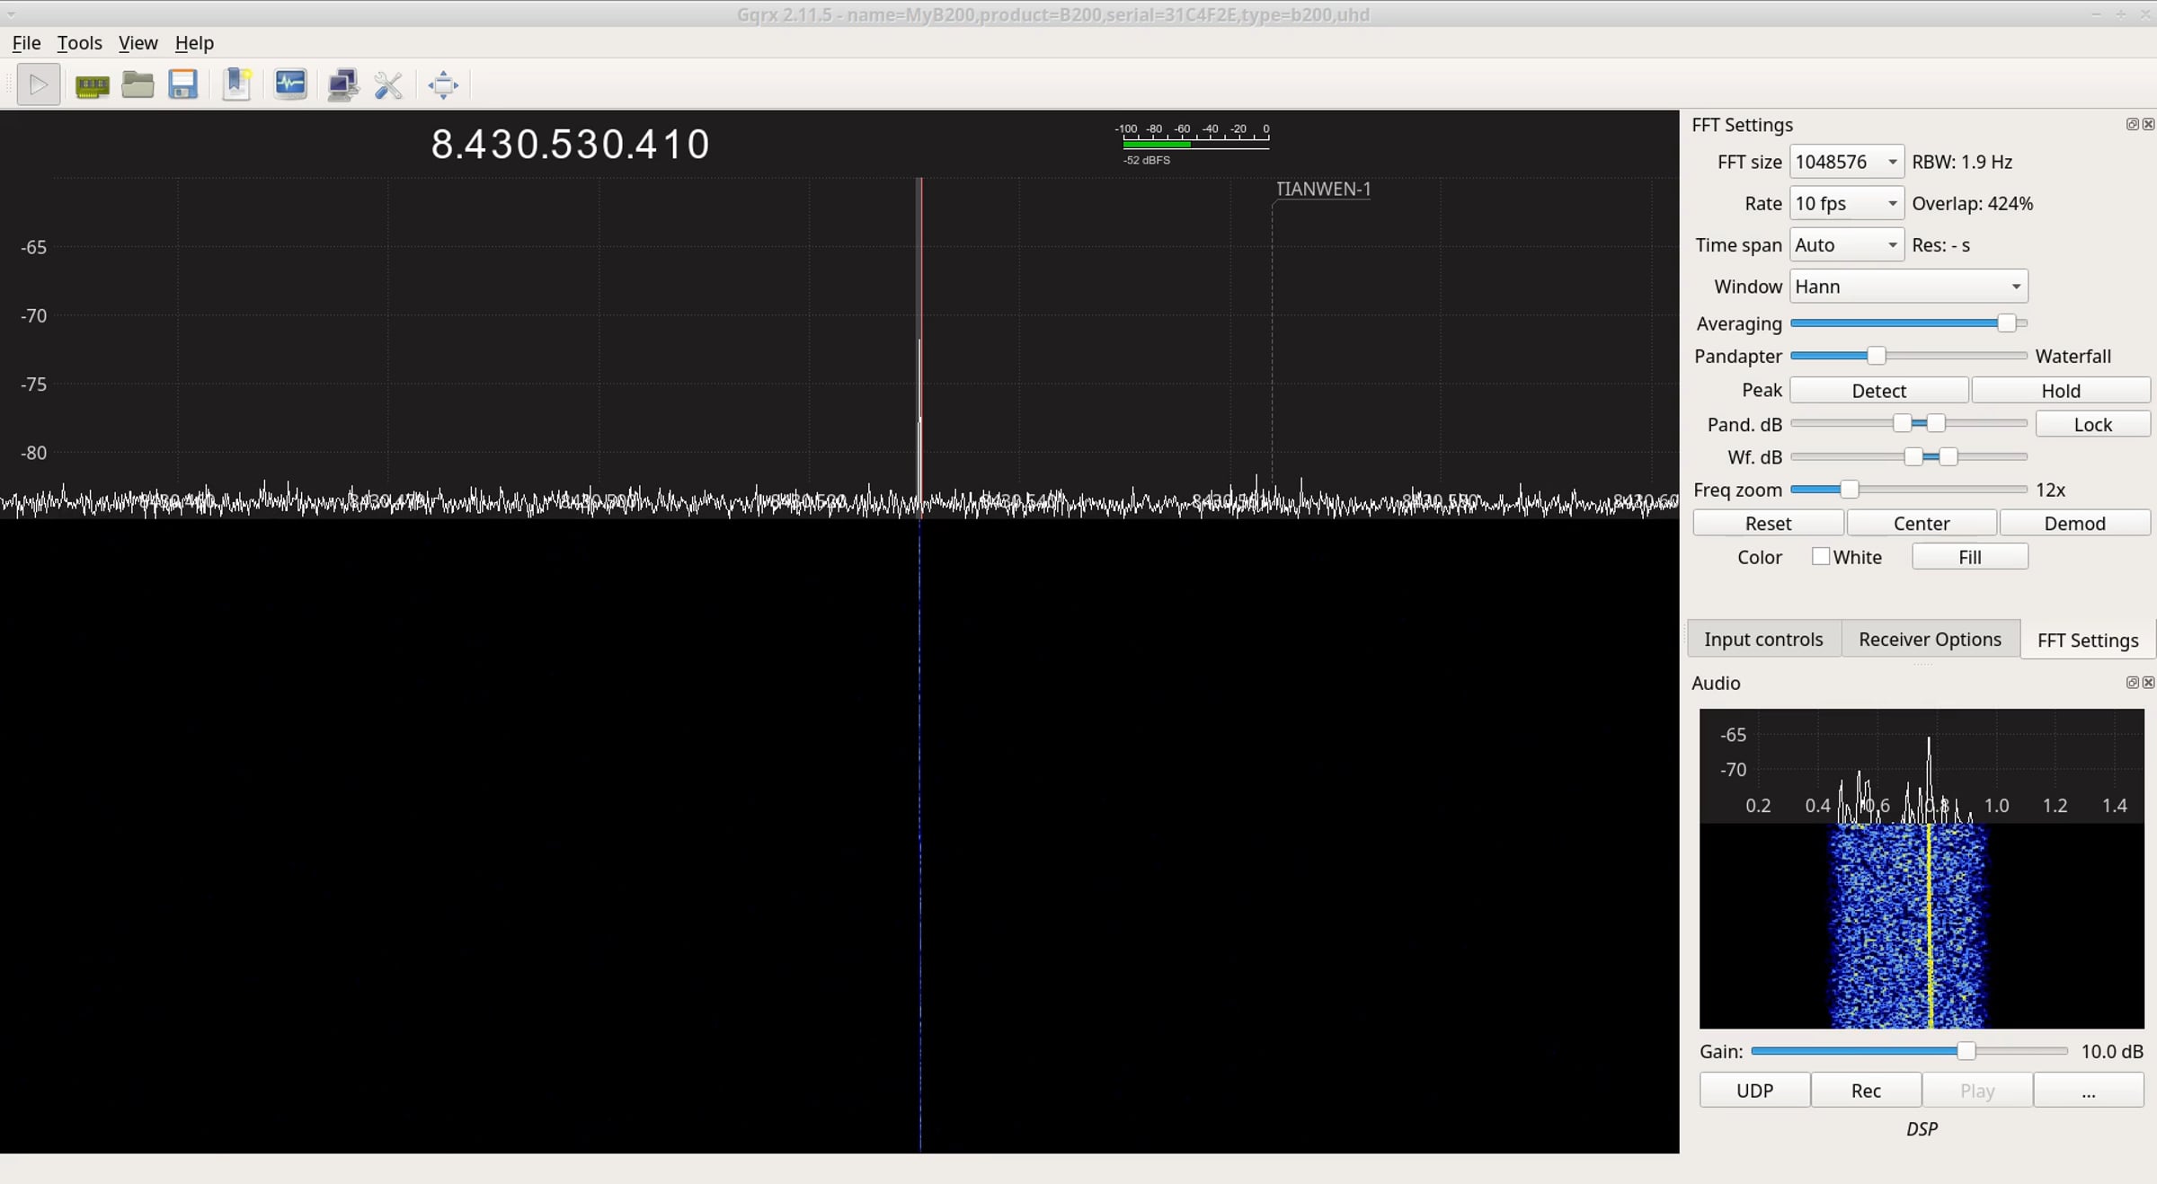Click the Reset zoom button

1768,523
